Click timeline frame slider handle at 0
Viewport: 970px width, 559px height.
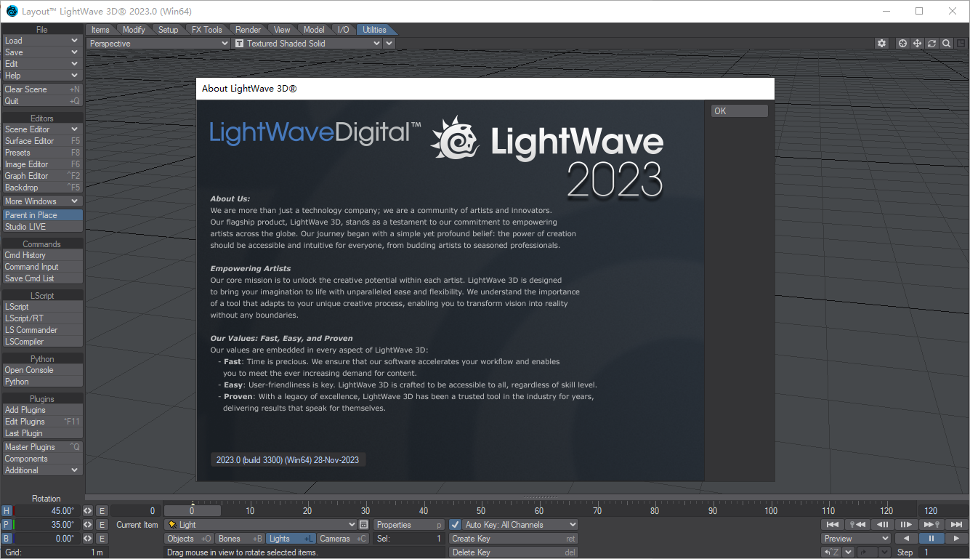pyautogui.click(x=192, y=511)
